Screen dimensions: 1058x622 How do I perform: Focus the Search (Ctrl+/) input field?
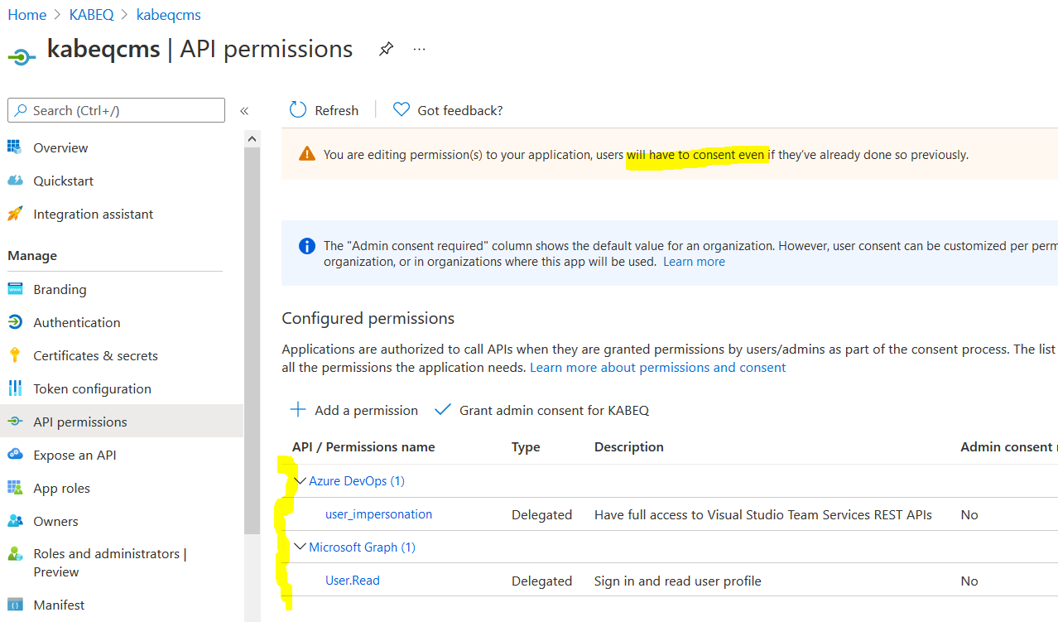(x=124, y=110)
